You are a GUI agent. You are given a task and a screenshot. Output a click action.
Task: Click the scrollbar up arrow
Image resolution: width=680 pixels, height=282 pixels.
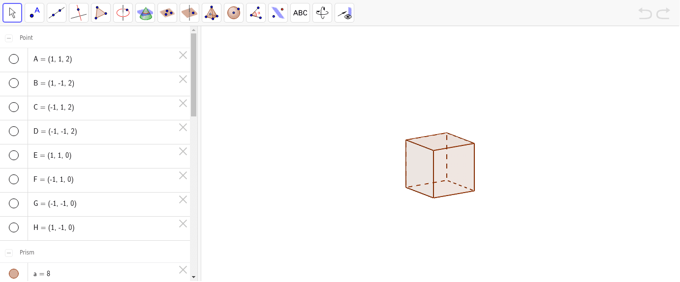[193, 30]
